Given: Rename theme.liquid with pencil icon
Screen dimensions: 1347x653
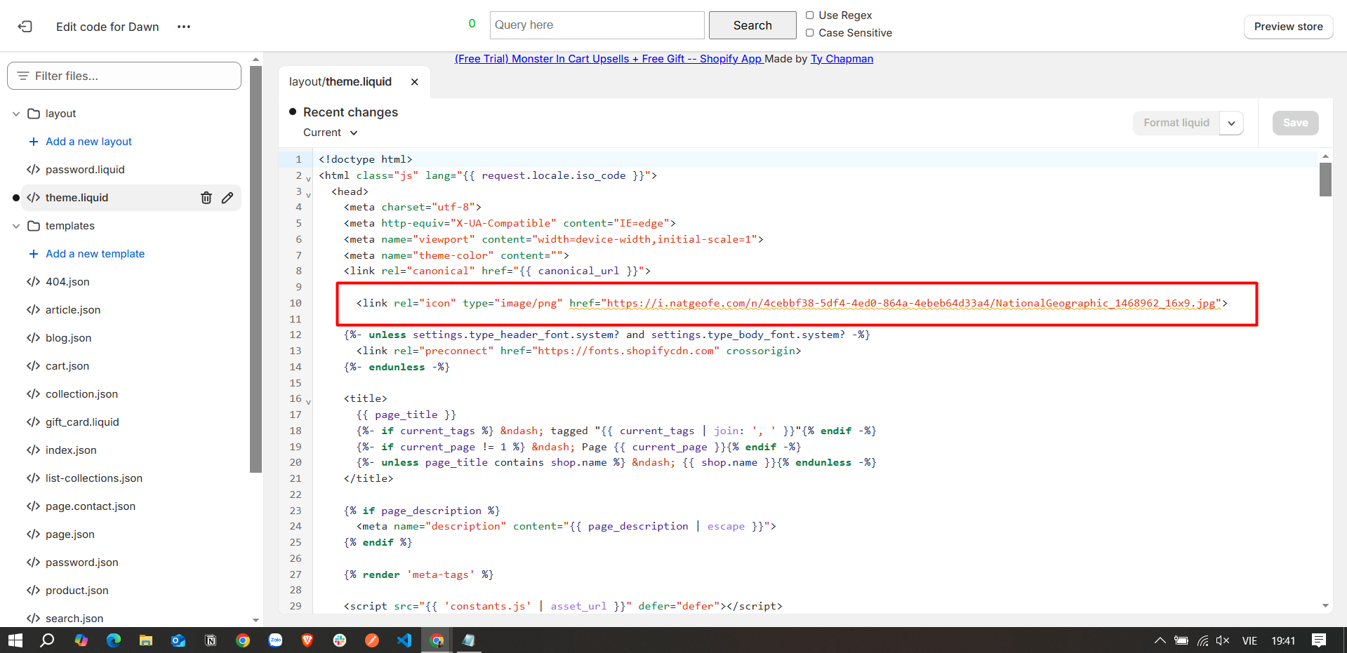Looking at the screenshot, I should point(227,198).
